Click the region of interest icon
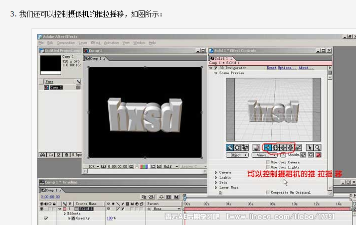Screen dimensions: 356x225 coord(153,167)
